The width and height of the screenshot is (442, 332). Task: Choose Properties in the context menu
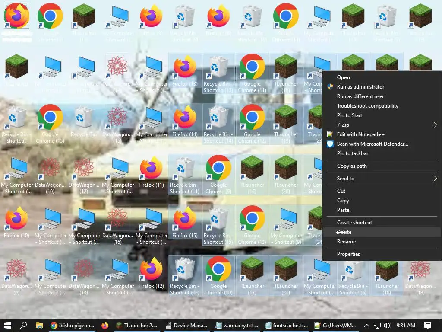point(382,254)
